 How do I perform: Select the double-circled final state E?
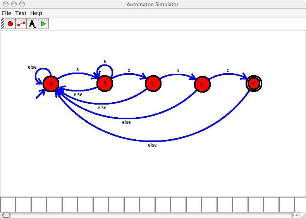(x=254, y=83)
